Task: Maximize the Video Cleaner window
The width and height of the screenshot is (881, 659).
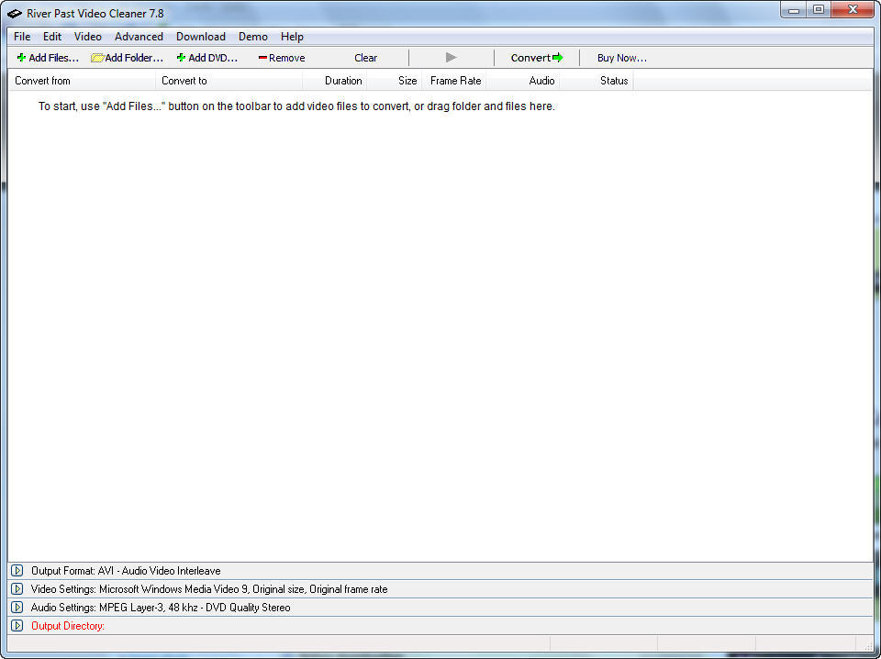Action: tap(819, 9)
